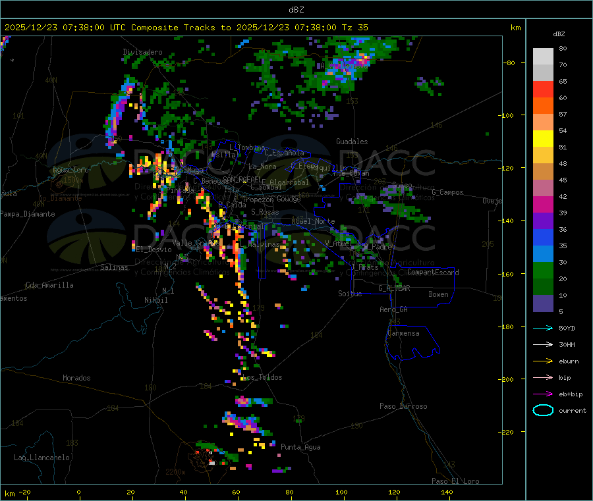Click the 'Aero_GA' map label

coord(394,309)
